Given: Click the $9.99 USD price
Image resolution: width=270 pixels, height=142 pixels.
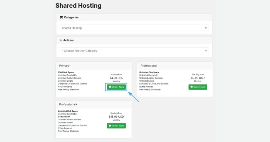Looking at the screenshot, I should (198, 78).
